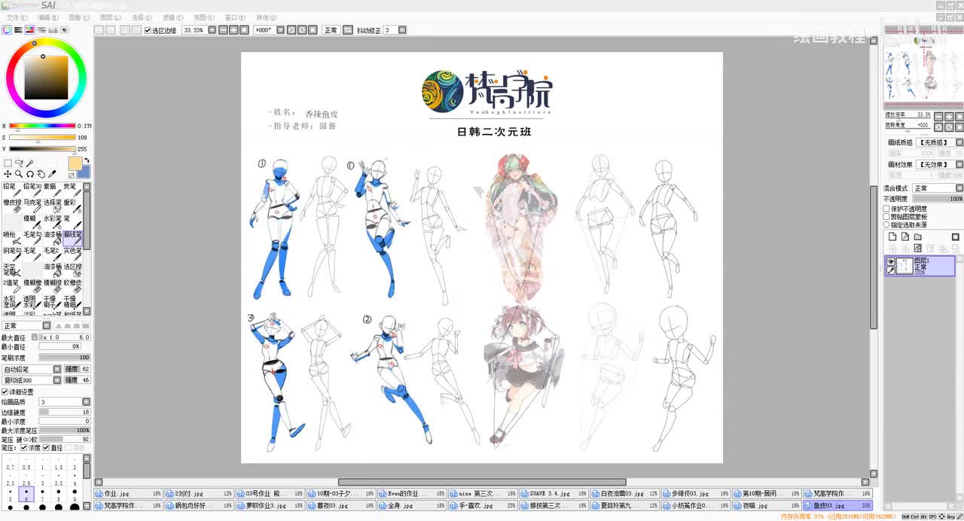This screenshot has width=964, height=521.
Task: Toggle 选区边缘 selection edge checkbox
Action: click(148, 30)
